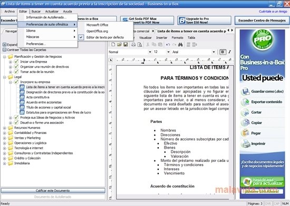Click the Find binoculars toolbar icon
This screenshot has height=206, width=290.
(x=180, y=45)
